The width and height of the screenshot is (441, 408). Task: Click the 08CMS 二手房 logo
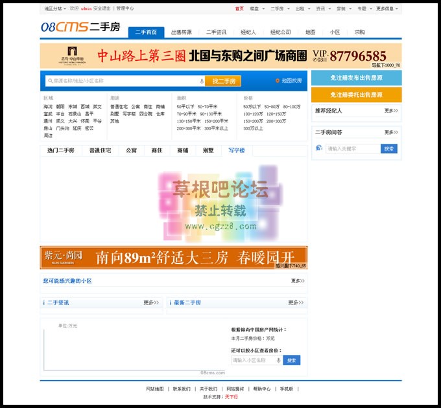coord(80,27)
